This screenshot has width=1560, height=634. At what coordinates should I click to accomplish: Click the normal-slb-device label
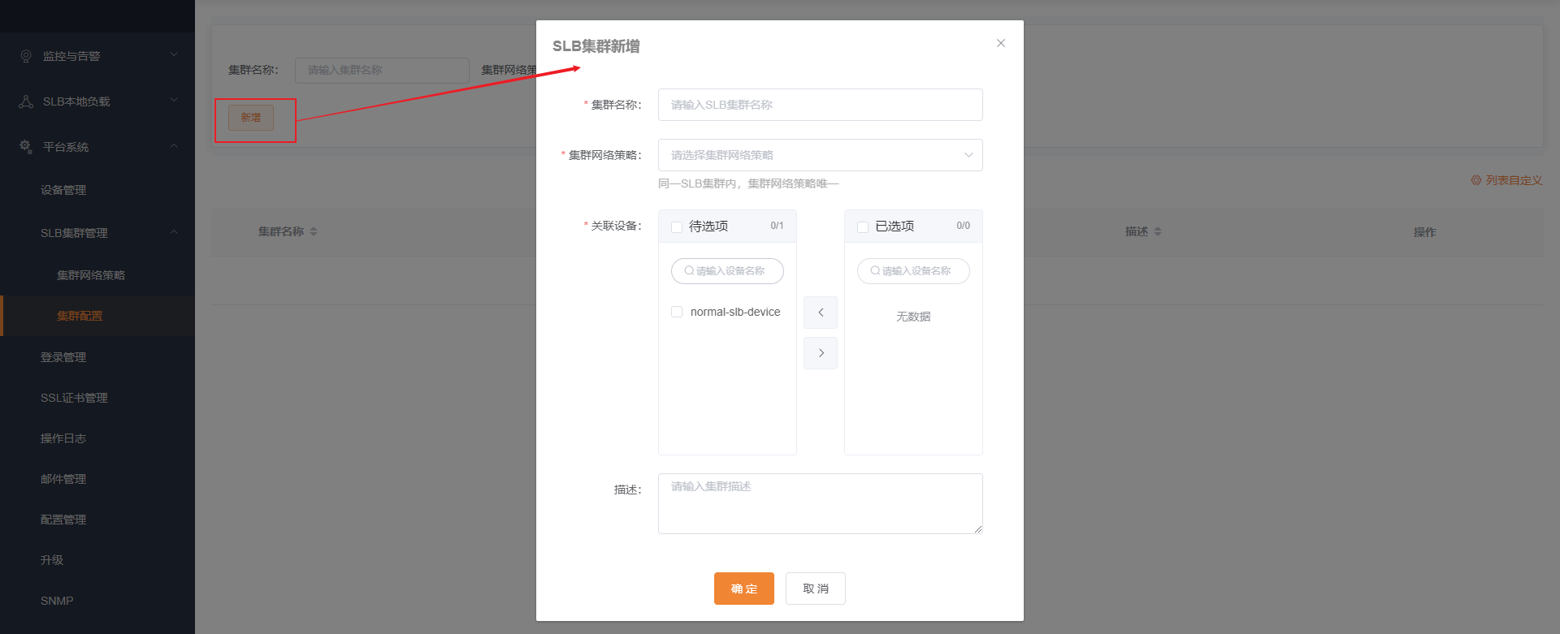point(735,312)
